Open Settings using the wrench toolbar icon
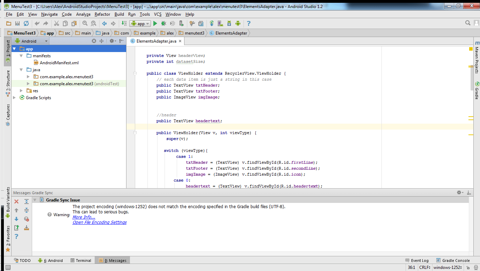 click(x=192, y=23)
